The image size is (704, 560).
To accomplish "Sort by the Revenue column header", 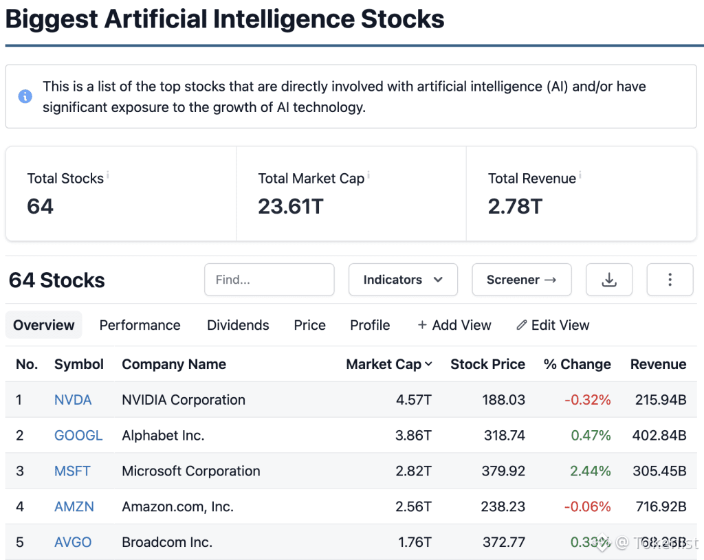I will [x=658, y=364].
